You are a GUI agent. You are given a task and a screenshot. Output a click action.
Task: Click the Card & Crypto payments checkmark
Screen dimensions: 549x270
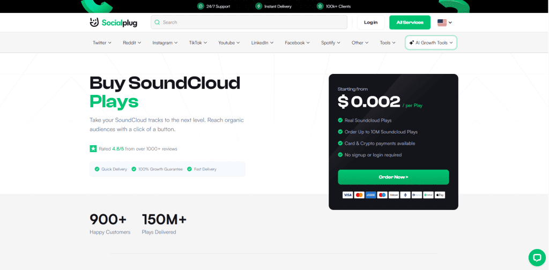coord(340,144)
